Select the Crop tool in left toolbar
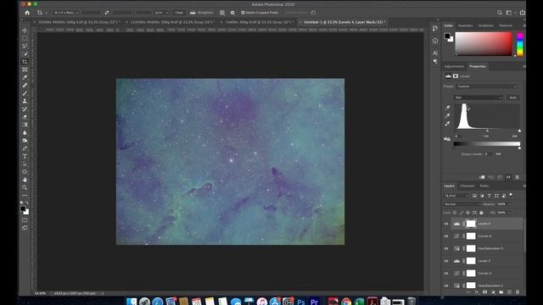543x305 pixels. tap(25, 62)
